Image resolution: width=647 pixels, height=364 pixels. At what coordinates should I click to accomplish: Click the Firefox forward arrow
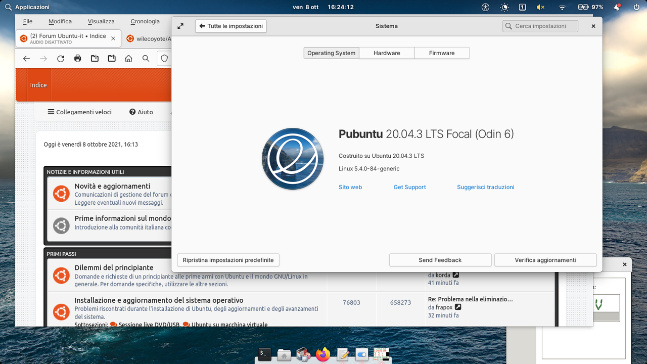[x=43, y=59]
